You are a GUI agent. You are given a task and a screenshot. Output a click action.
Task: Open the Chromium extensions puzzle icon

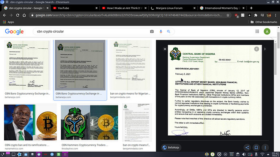[x=256, y=15]
